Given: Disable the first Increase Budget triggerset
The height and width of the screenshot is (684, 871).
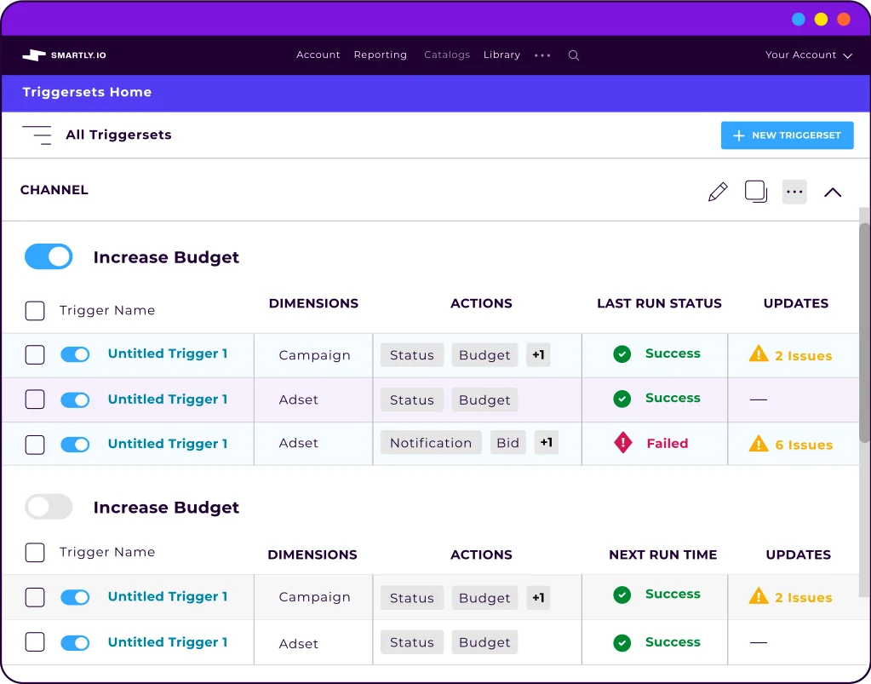Looking at the screenshot, I should tap(49, 256).
